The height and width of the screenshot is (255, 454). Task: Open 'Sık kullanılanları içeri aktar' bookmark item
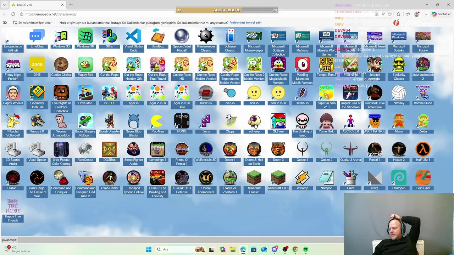[x=33, y=23]
